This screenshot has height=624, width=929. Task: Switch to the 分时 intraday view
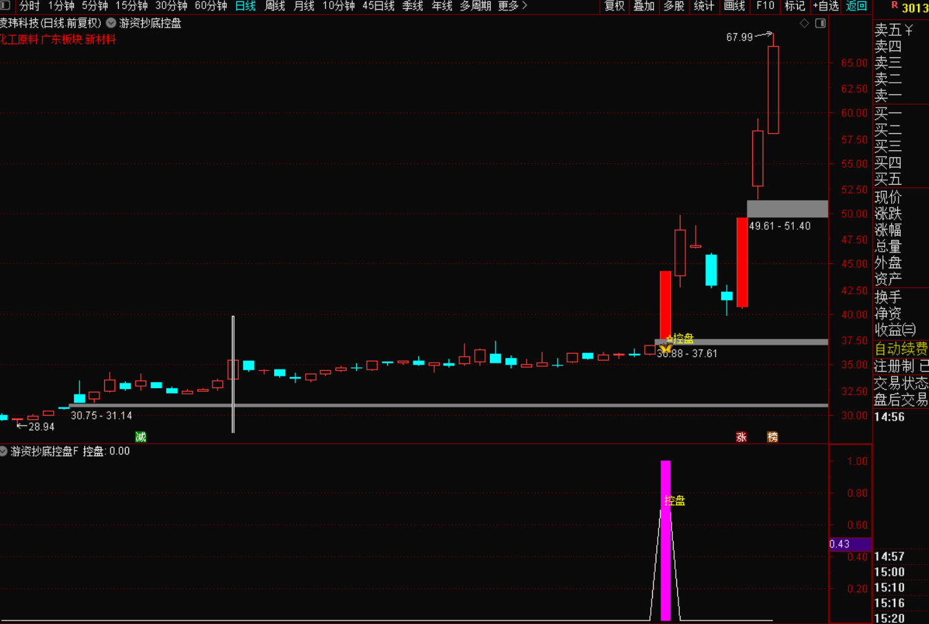tap(30, 6)
